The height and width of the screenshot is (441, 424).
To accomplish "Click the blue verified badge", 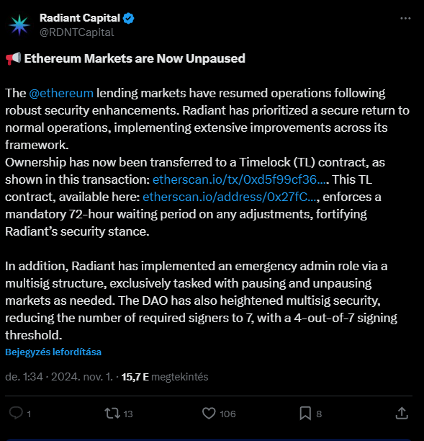I will pyautogui.click(x=128, y=18).
